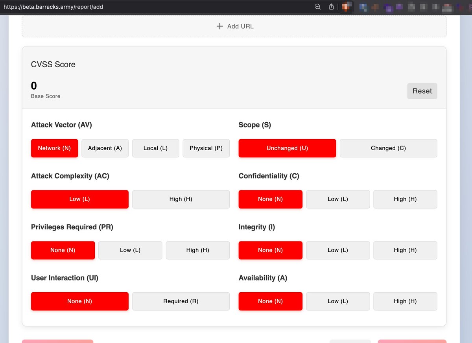472x343 pixels.
Task: Click the magnifier zoom icon in browser toolbar
Action: pyautogui.click(x=317, y=7)
